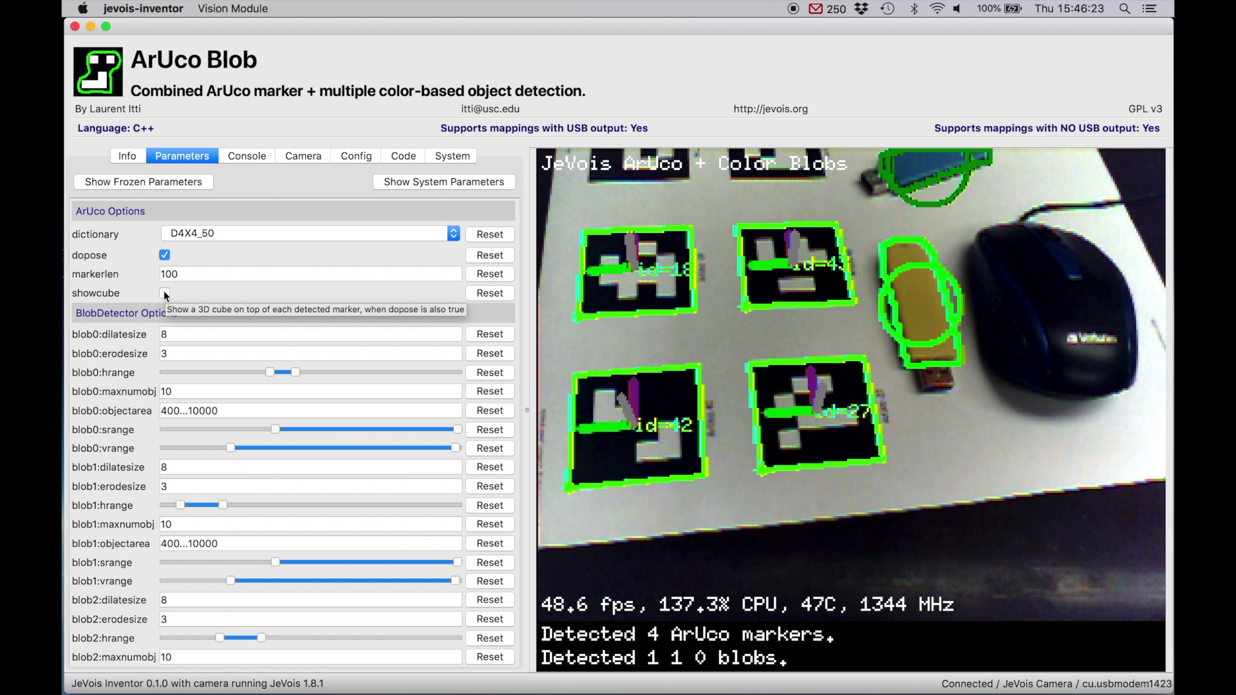Viewport: 1236px width, 695px height.
Task: Click the blob1:dilatesize input field
Action: click(310, 467)
